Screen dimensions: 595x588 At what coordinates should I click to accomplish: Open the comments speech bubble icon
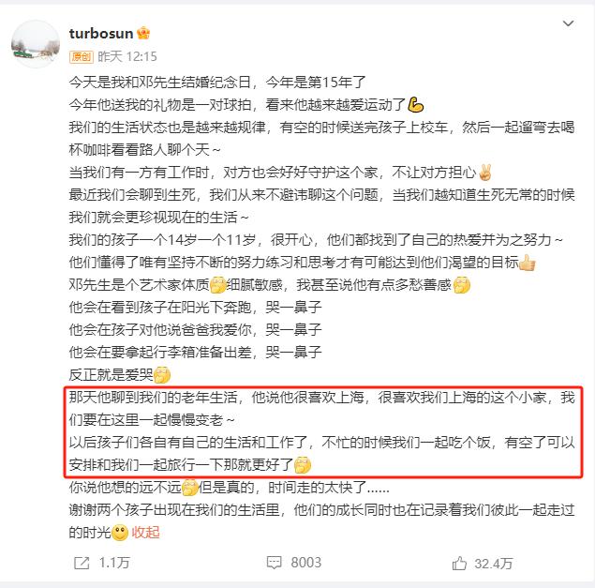pyautogui.click(x=274, y=563)
